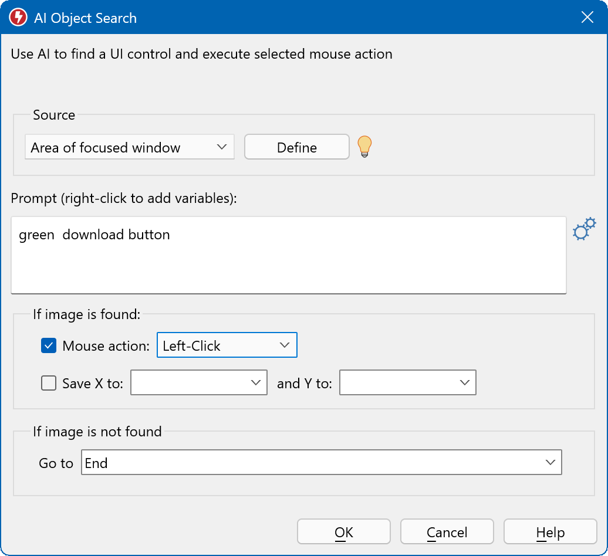Click the Cancel button
The width and height of the screenshot is (608, 556).
(x=447, y=532)
